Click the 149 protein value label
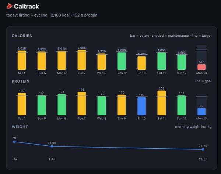 click(x=142, y=95)
